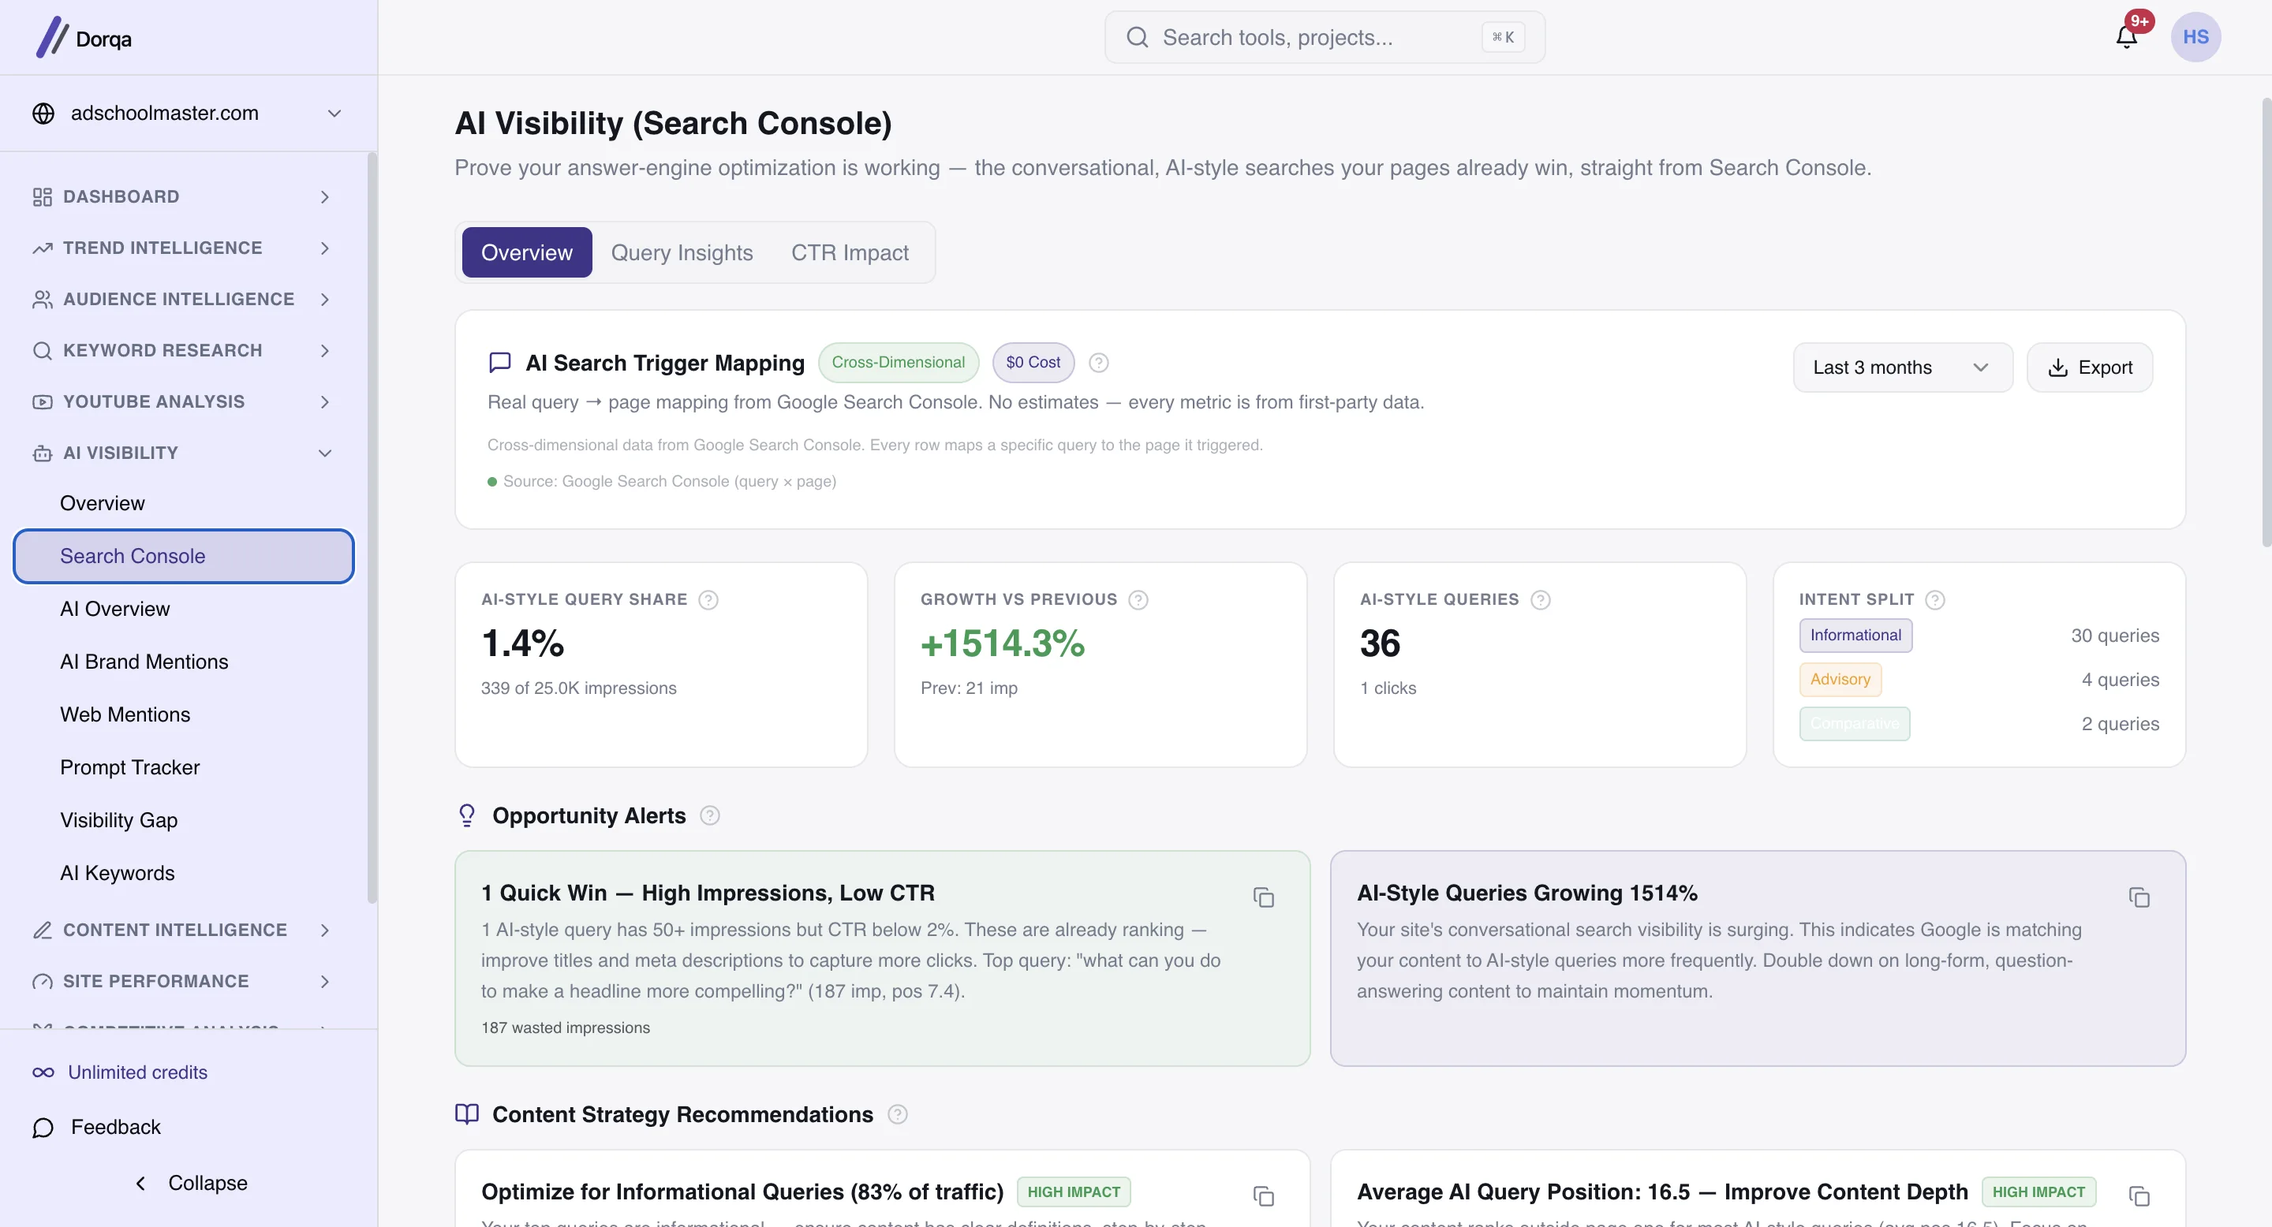This screenshot has width=2272, height=1227.
Task: Click help icon beside Content Strategy Recommendations
Action: pyautogui.click(x=897, y=1114)
